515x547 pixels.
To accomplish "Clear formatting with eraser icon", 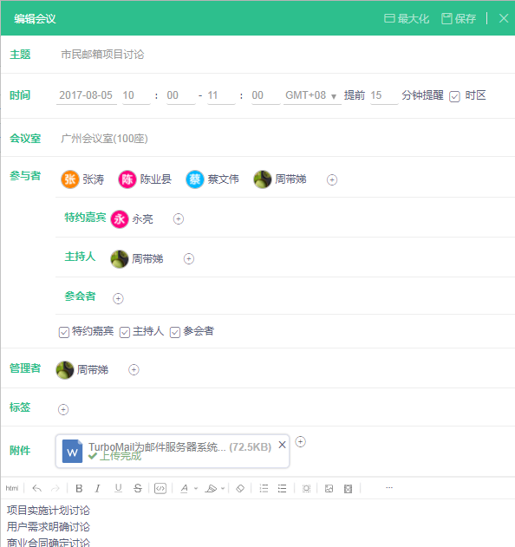I will tap(240, 488).
